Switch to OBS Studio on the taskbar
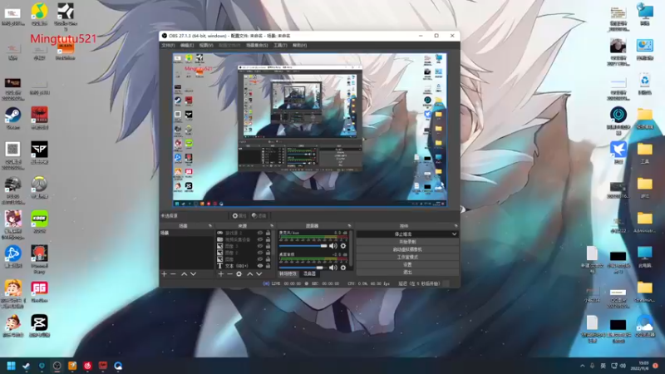665x374 pixels. point(57,366)
